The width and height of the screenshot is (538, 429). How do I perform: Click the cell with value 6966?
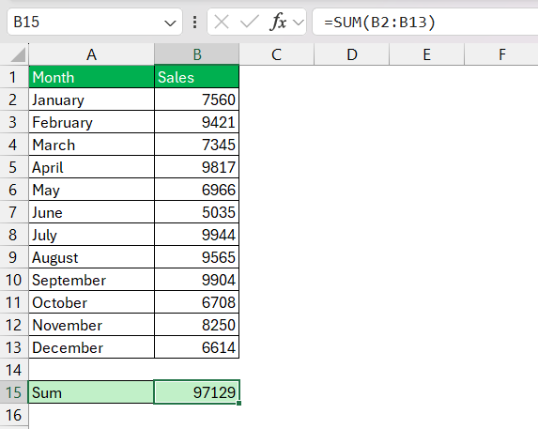click(196, 190)
